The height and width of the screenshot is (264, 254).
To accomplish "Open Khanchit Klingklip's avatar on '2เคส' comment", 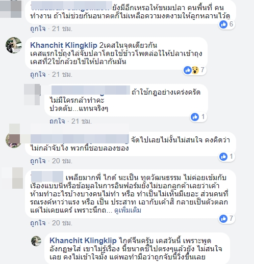I will click(x=14, y=45).
